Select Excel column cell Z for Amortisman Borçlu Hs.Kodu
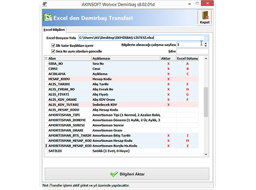The height and width of the screenshot is (190, 256). [187, 146]
